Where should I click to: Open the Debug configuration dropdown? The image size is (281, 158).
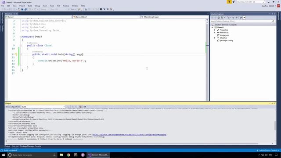pos(45,9)
